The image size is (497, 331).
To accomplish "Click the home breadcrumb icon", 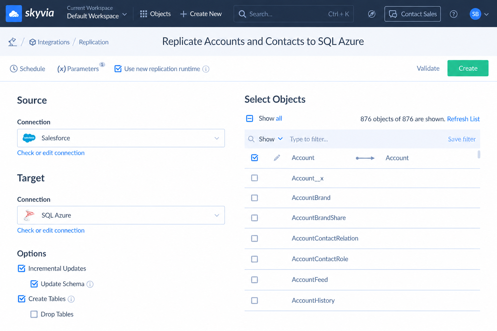I will pyautogui.click(x=12, y=42).
